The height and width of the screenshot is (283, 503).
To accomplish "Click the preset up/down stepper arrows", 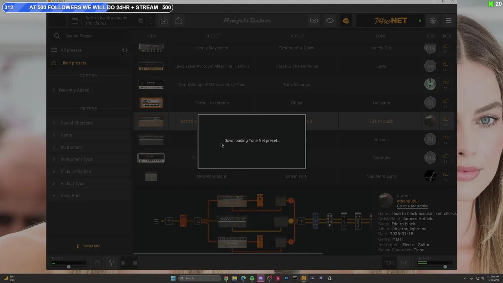I will coord(151,21).
